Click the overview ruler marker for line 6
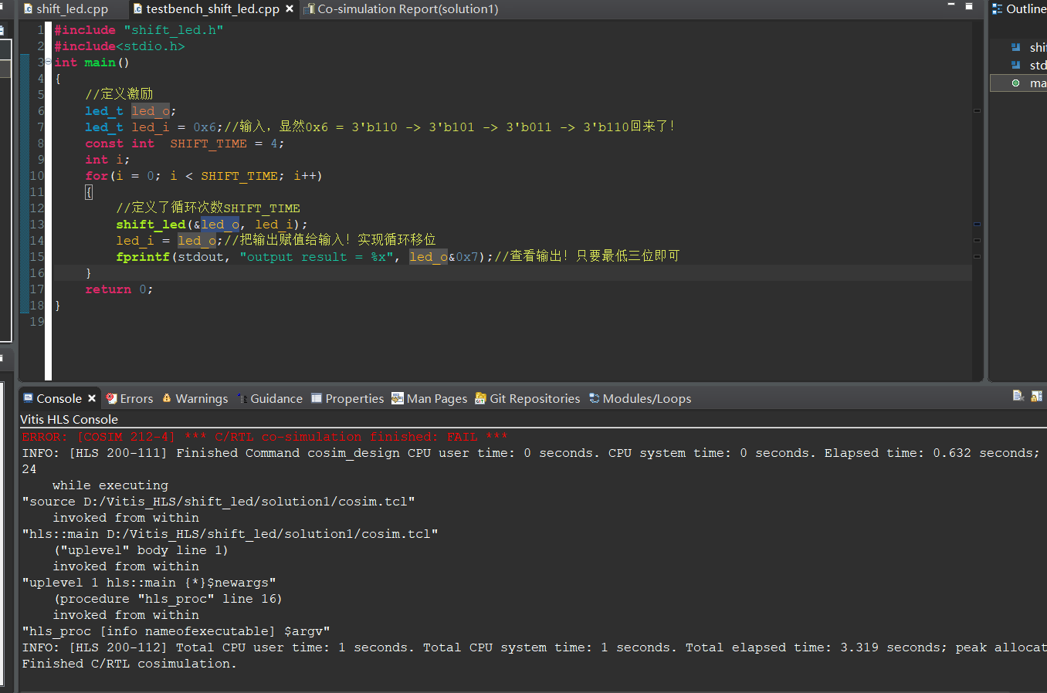The height and width of the screenshot is (693, 1047). coord(977,111)
